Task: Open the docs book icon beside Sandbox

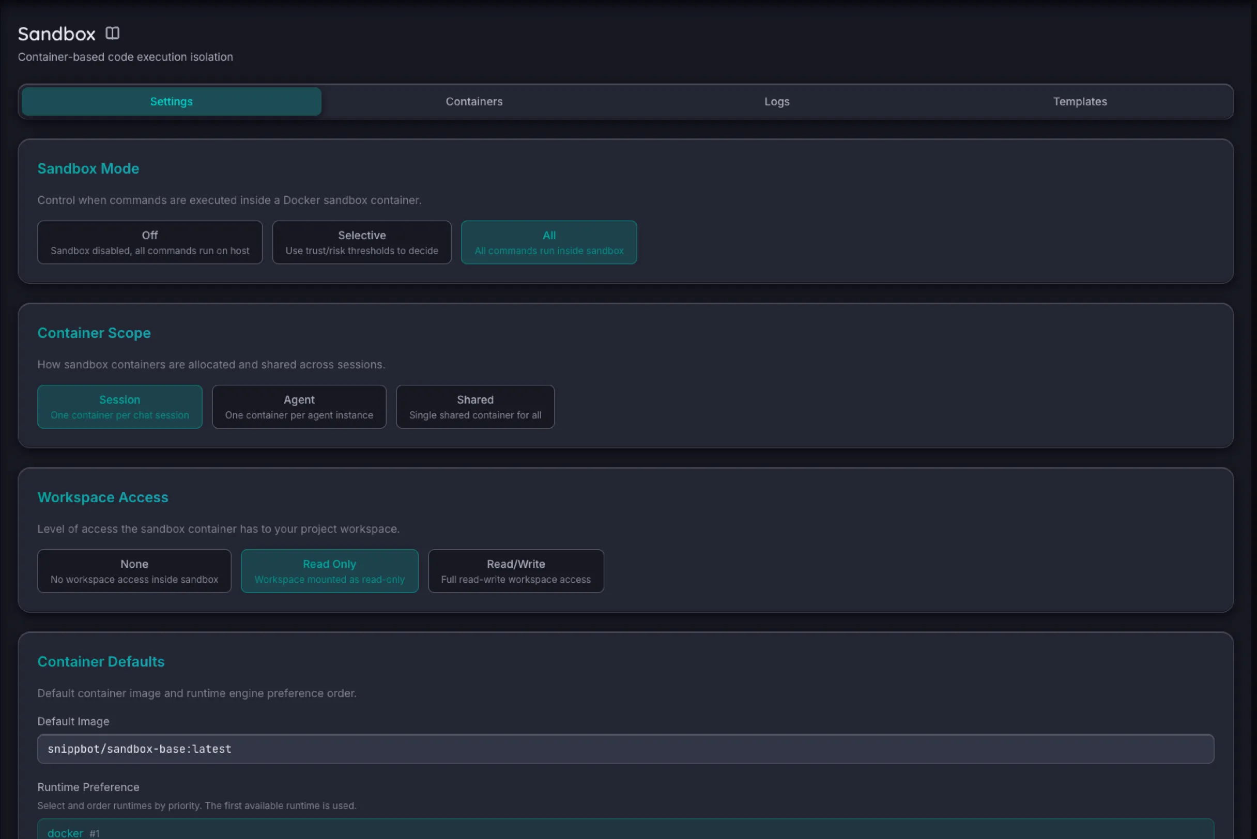Action: point(113,33)
